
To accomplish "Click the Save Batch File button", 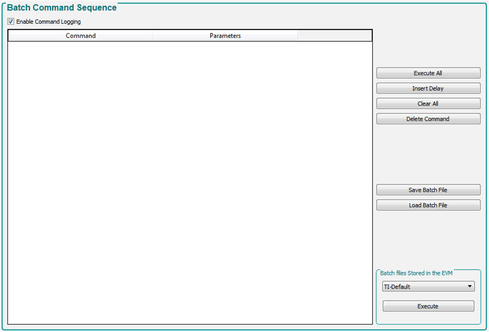I will coord(428,190).
